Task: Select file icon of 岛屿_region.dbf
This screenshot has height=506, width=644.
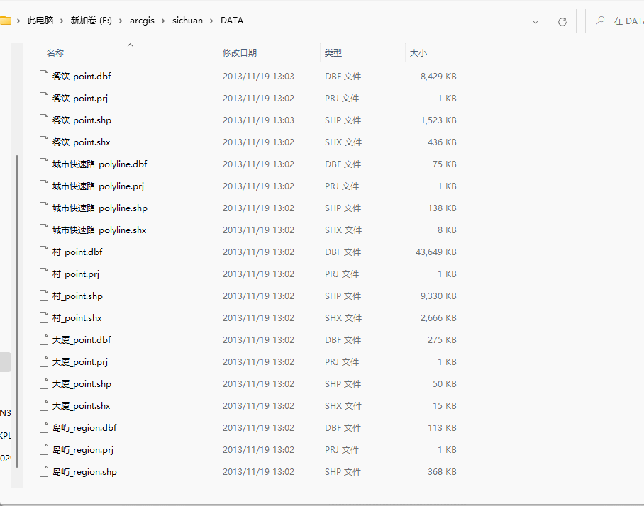Action: click(x=44, y=427)
